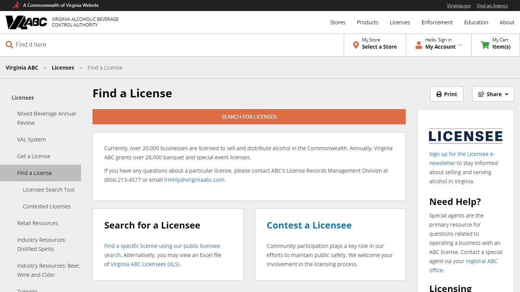Open the Education menu

click(476, 22)
